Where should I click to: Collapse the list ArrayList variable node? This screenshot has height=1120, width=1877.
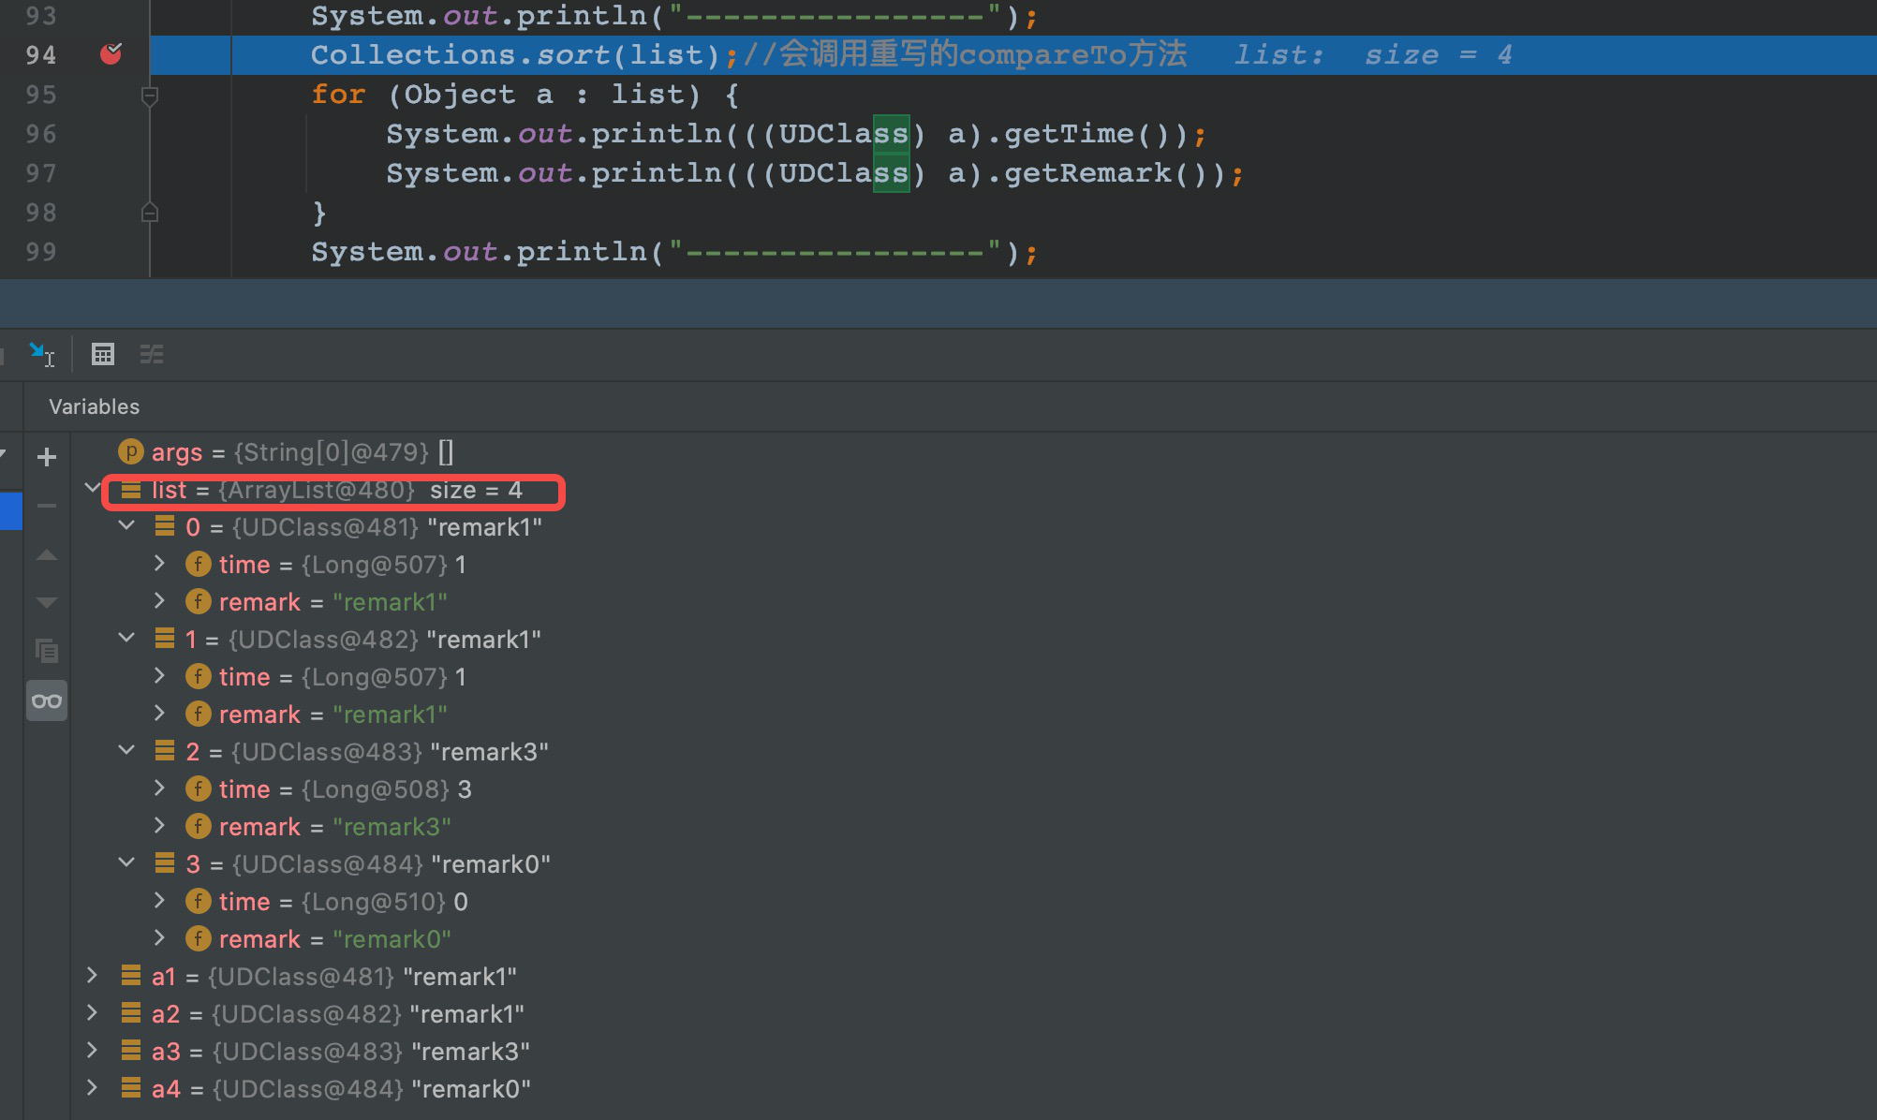pos(92,488)
